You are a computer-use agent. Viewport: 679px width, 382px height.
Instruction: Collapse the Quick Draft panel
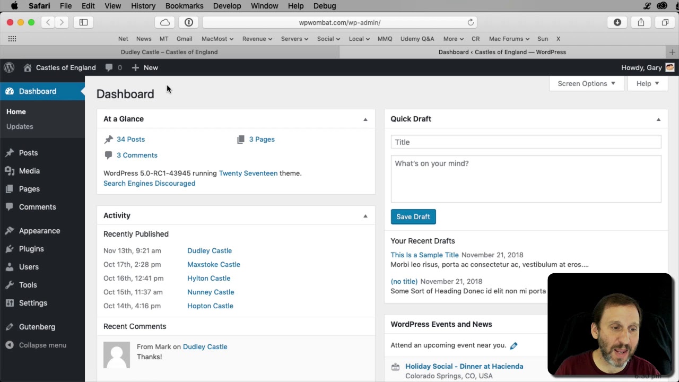point(658,119)
